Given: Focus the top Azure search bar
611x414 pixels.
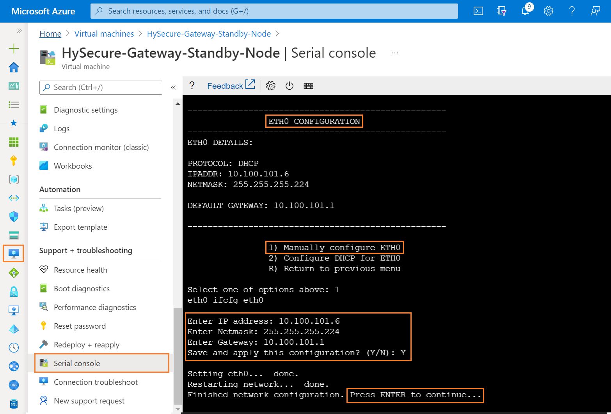Looking at the screenshot, I should point(274,11).
